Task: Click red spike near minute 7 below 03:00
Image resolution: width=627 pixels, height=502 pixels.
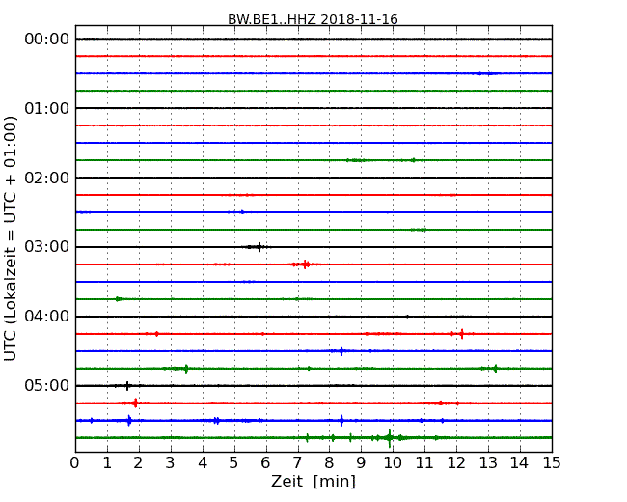Action: (306, 265)
